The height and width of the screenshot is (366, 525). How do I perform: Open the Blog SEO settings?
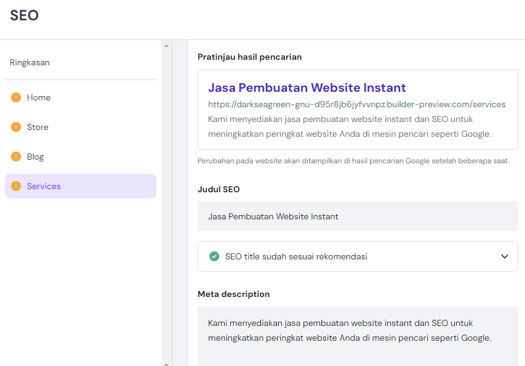[x=34, y=157]
